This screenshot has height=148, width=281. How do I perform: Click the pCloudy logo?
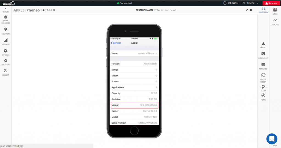tap(9, 3)
